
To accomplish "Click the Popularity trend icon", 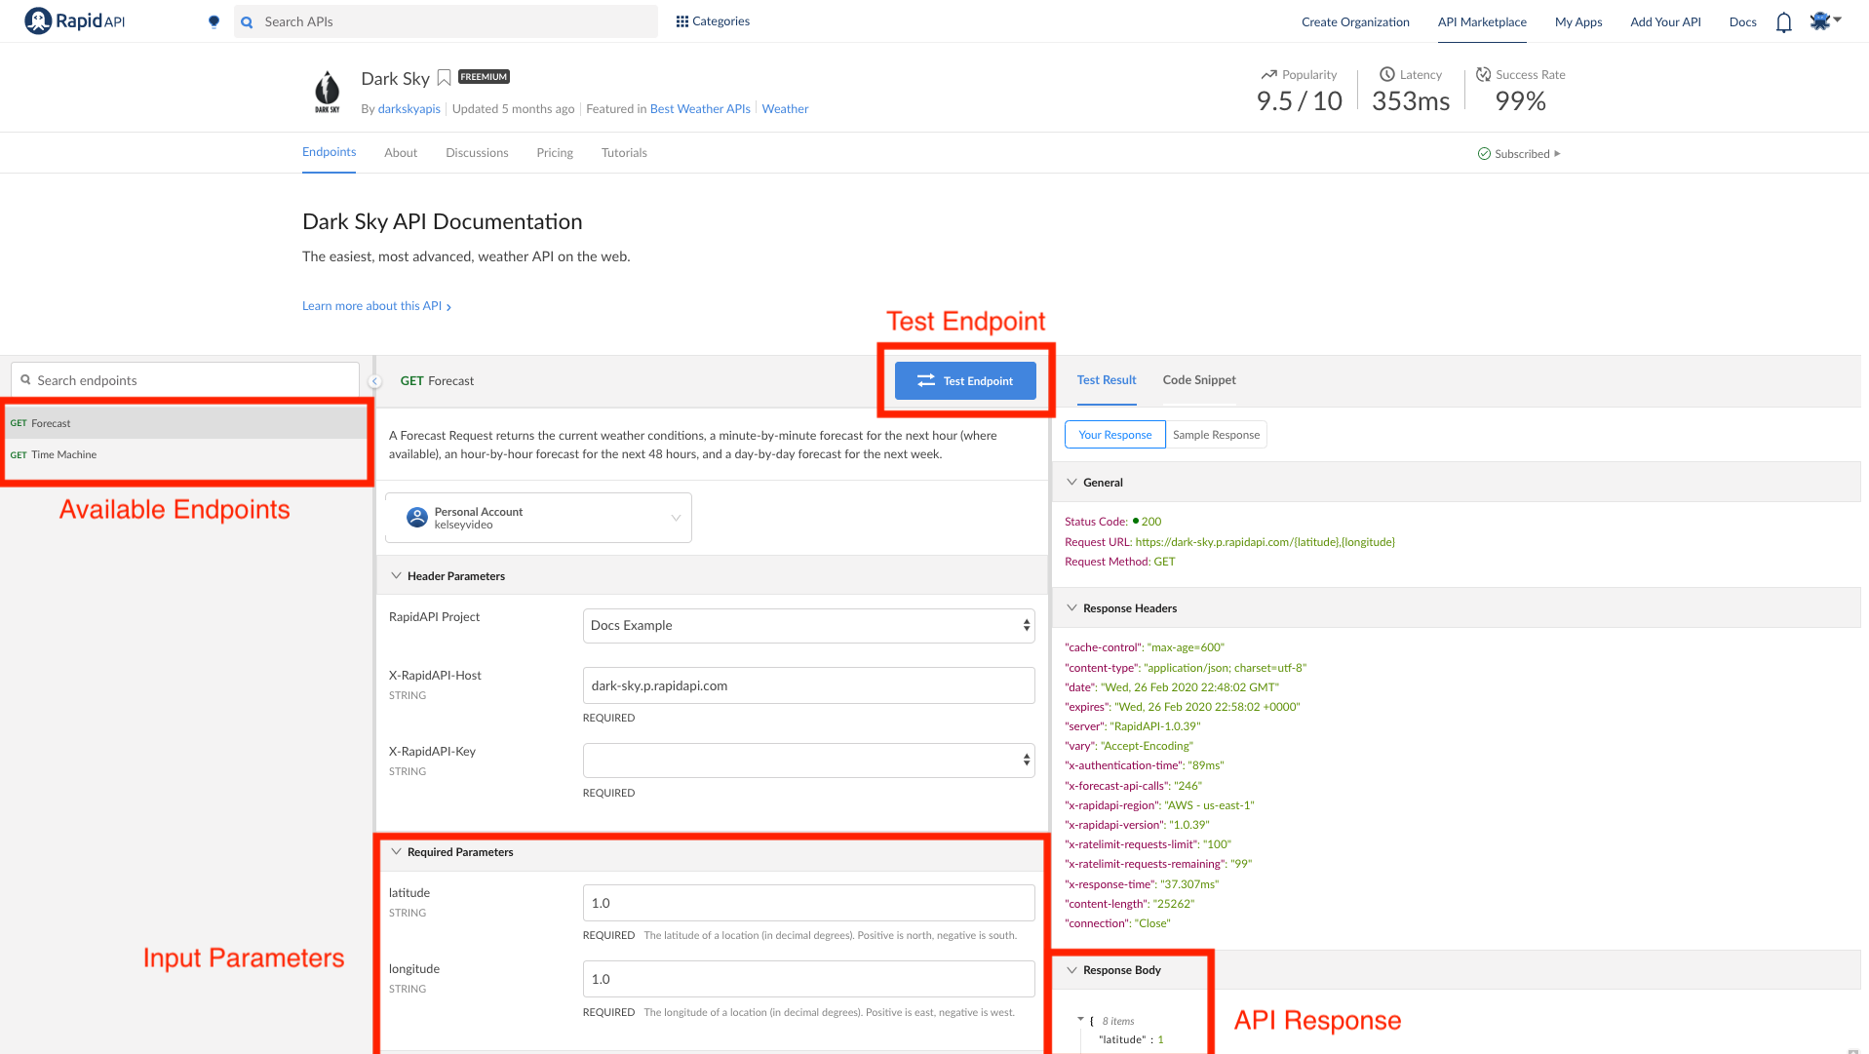I will pos(1268,75).
